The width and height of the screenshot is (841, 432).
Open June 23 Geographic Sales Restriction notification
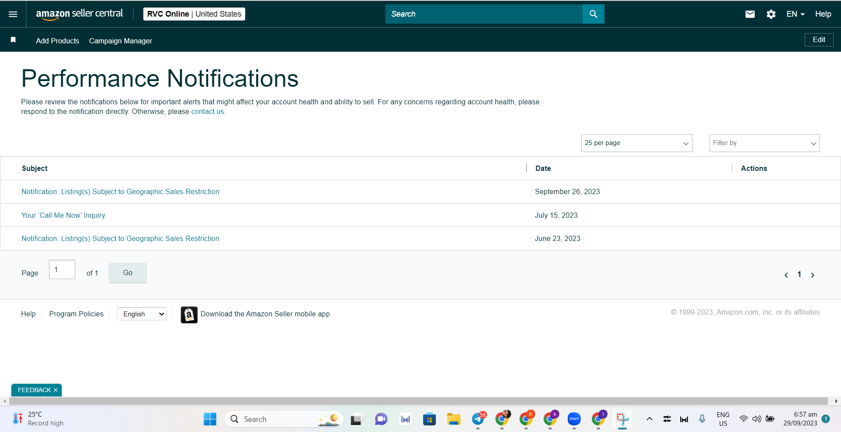click(x=120, y=238)
